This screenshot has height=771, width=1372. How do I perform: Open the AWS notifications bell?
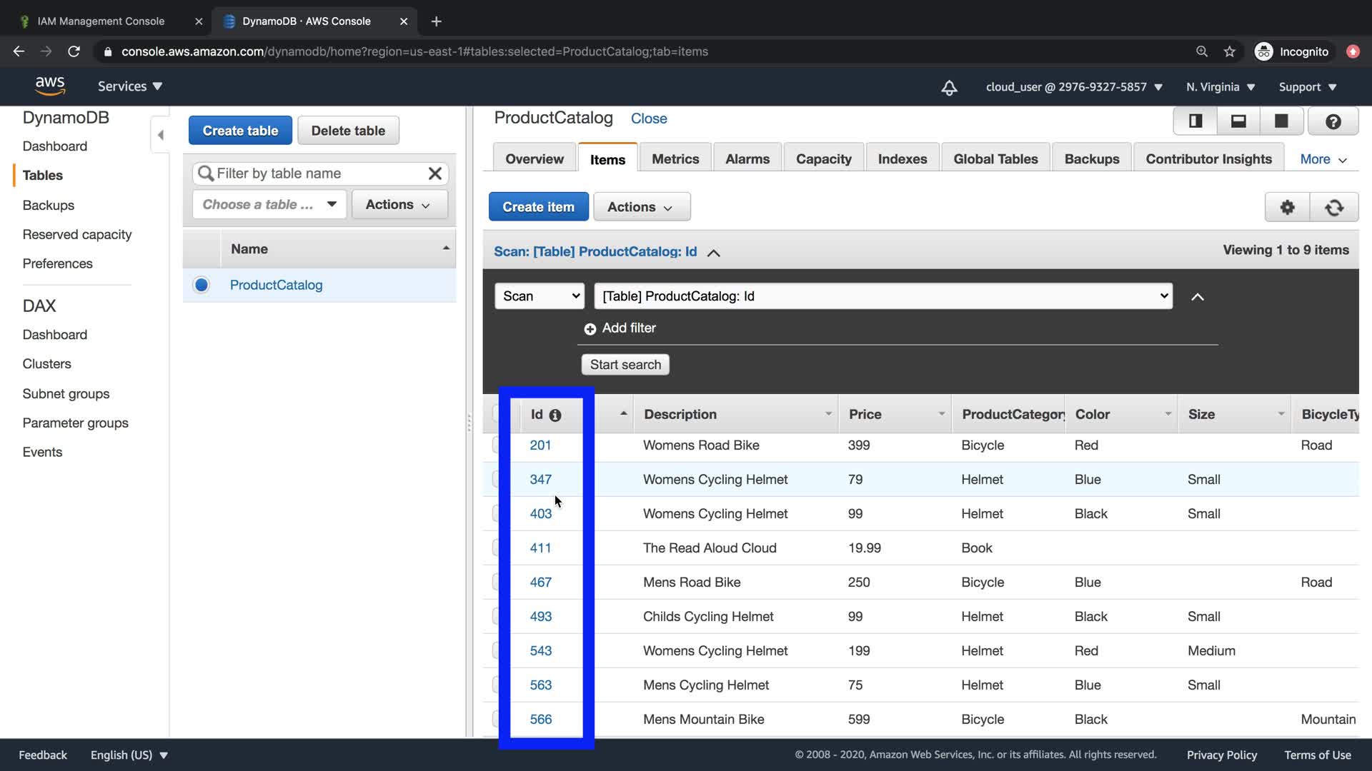tap(949, 87)
